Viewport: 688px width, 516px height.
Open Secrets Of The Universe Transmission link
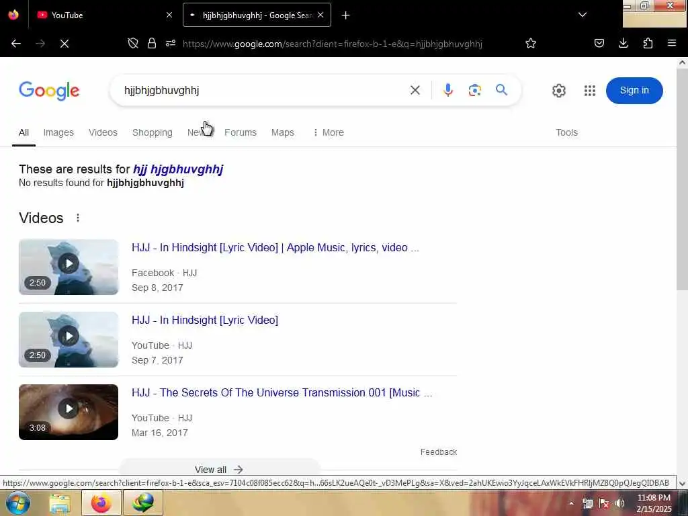coord(282,392)
